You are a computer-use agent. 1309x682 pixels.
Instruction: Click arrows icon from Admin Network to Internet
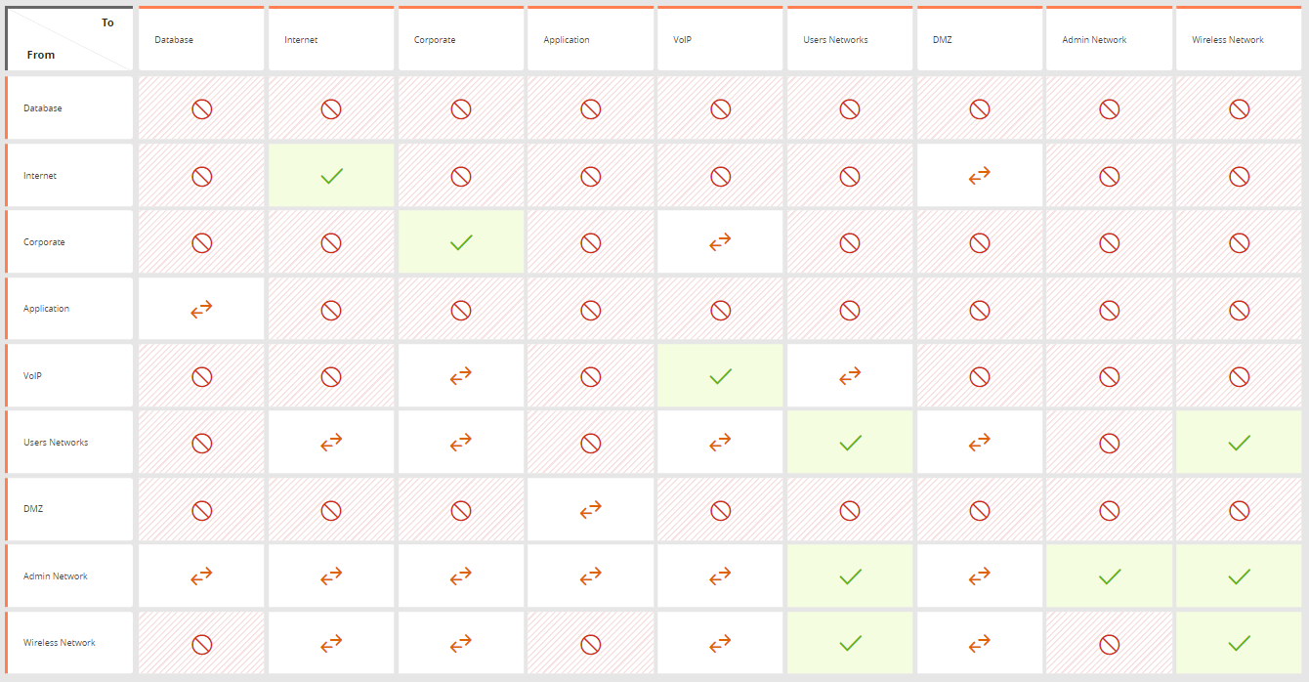331,576
